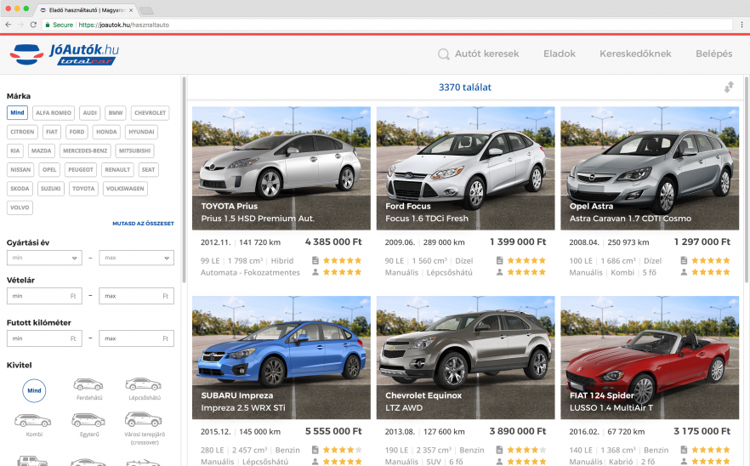This screenshot has height=466, width=750.
Task: Toggle the CHEVROLET brand filter
Action: (x=150, y=113)
